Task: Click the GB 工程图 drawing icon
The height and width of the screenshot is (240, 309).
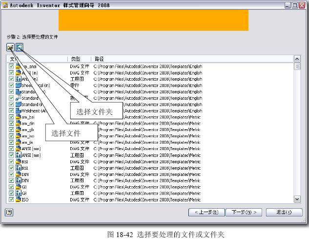Action: pyautogui.click(x=19, y=193)
